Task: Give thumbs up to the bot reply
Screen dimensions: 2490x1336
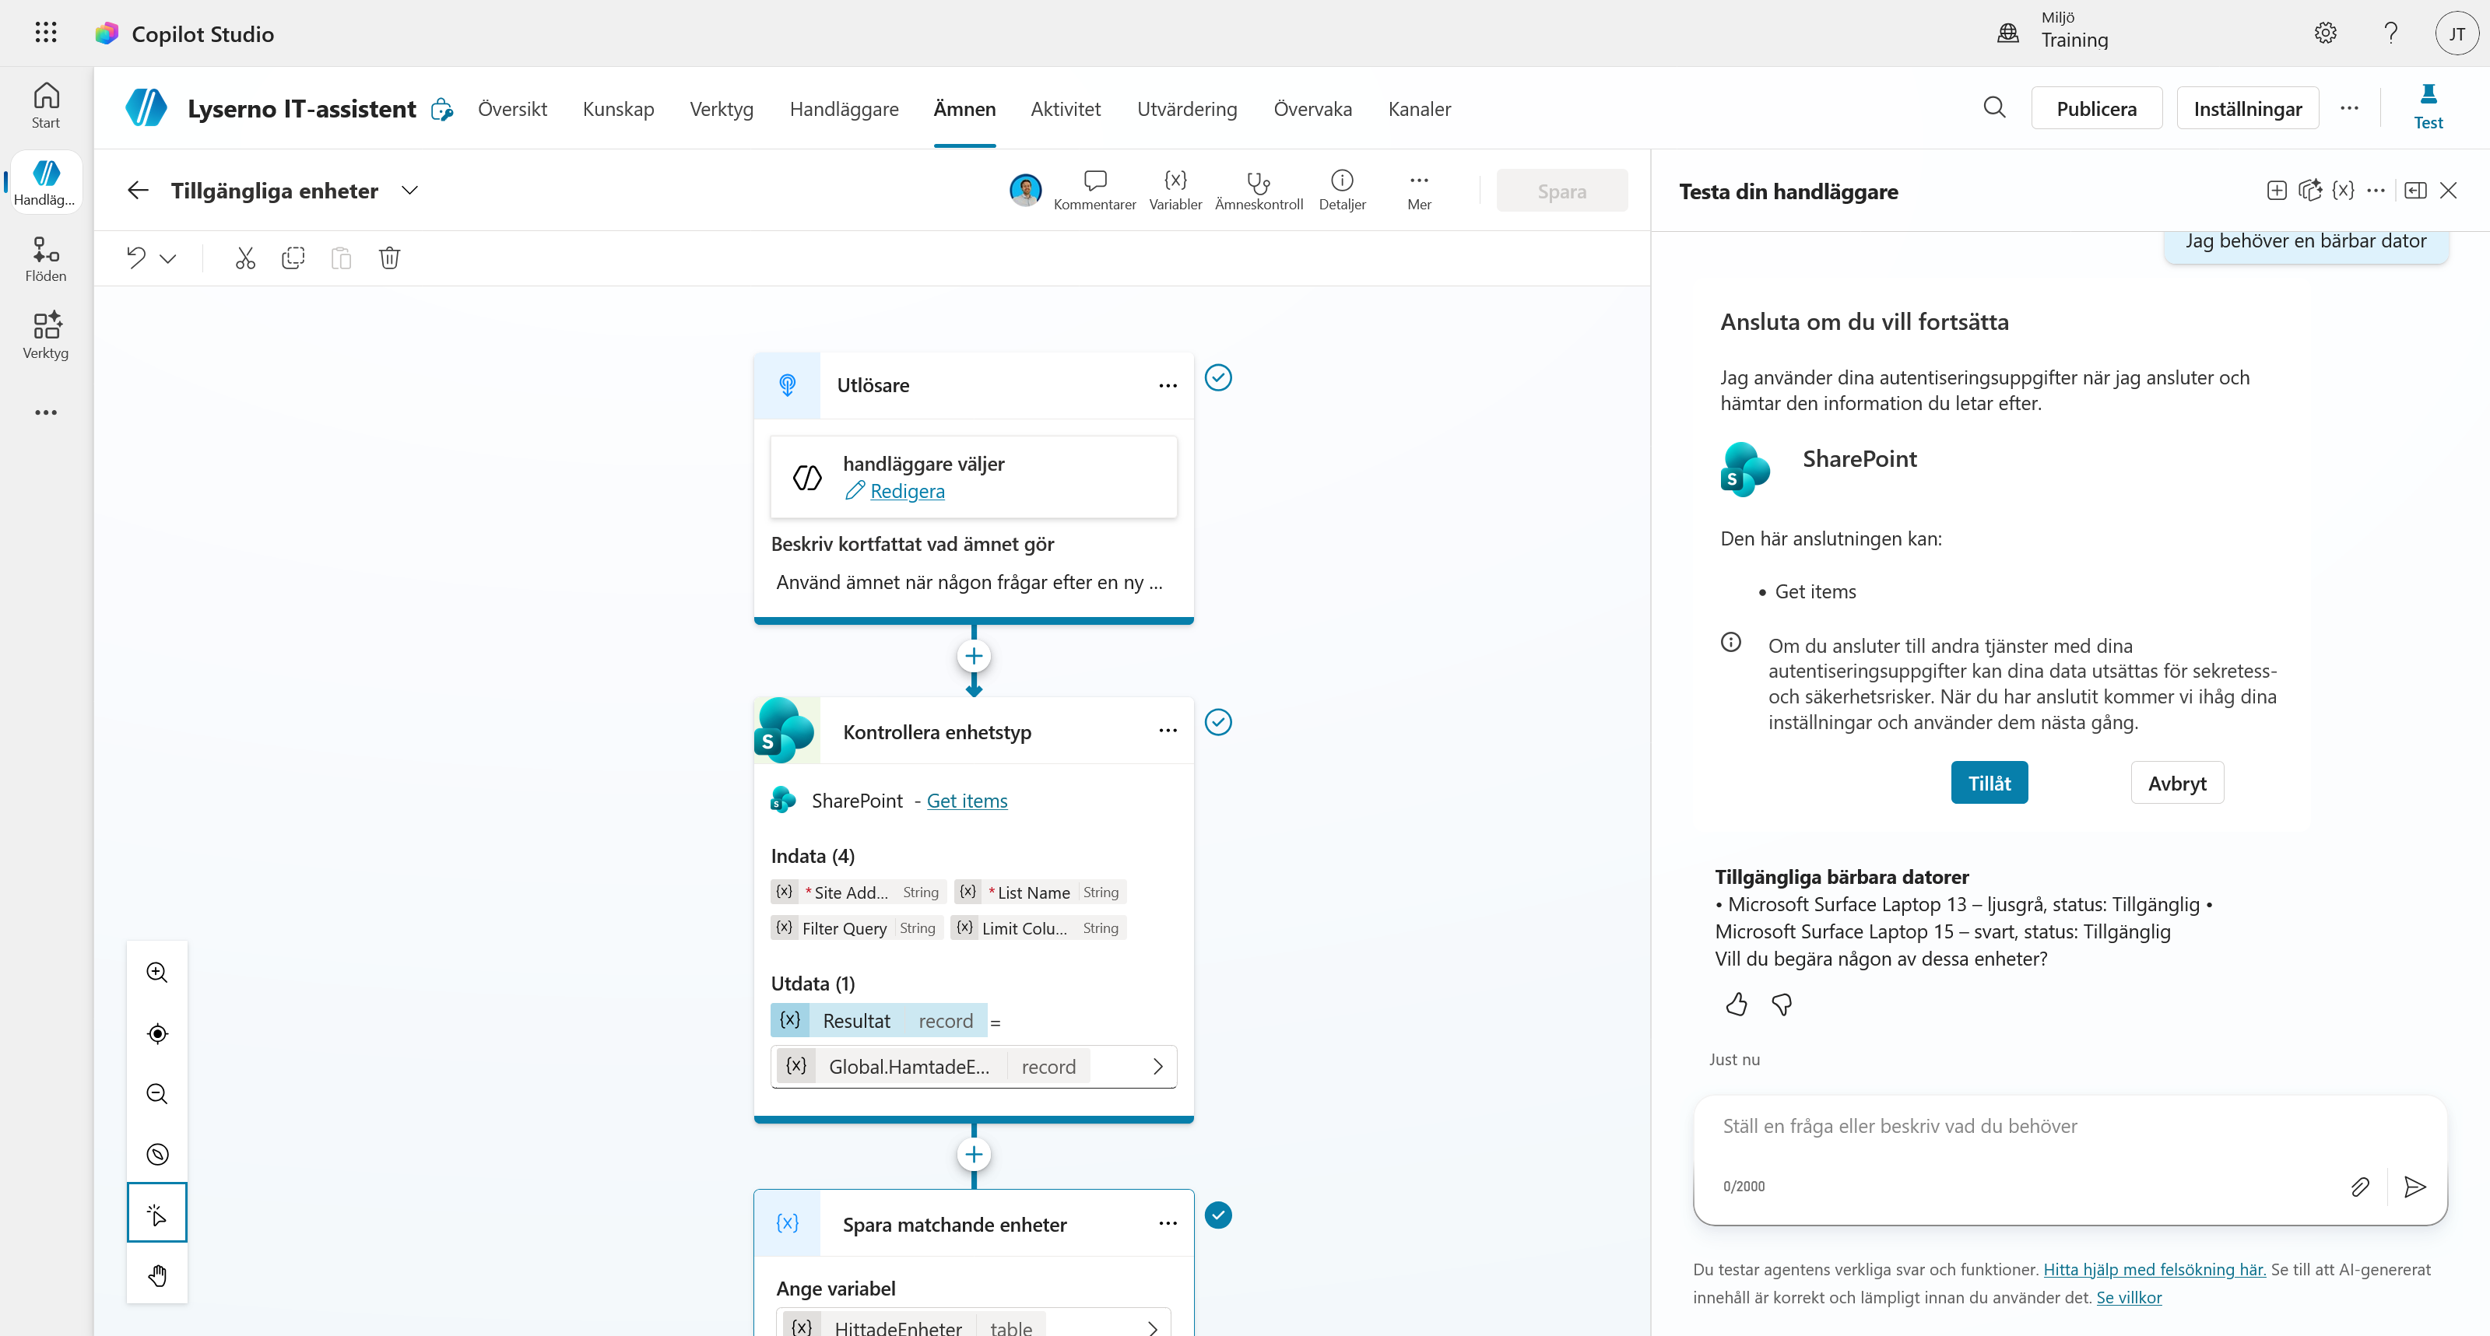Action: pyautogui.click(x=1736, y=1005)
